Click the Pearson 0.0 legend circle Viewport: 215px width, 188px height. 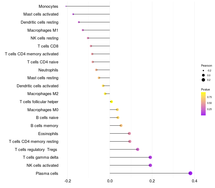[203, 75]
